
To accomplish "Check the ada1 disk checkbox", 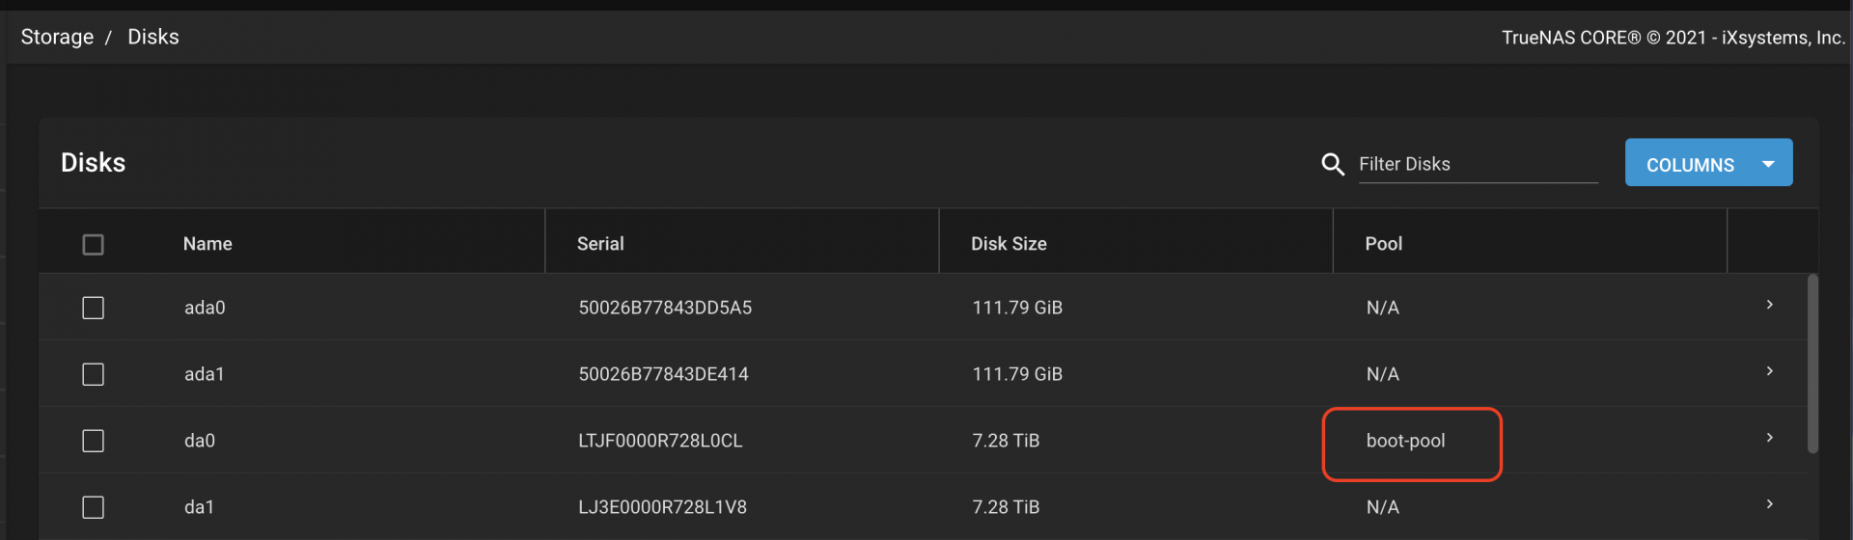I will tap(94, 374).
